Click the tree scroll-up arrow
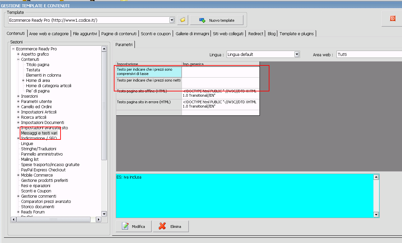Viewport: 402px width, 243px height. 104,49
